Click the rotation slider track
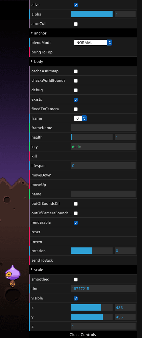142x338 pixels. click(x=92, y=251)
